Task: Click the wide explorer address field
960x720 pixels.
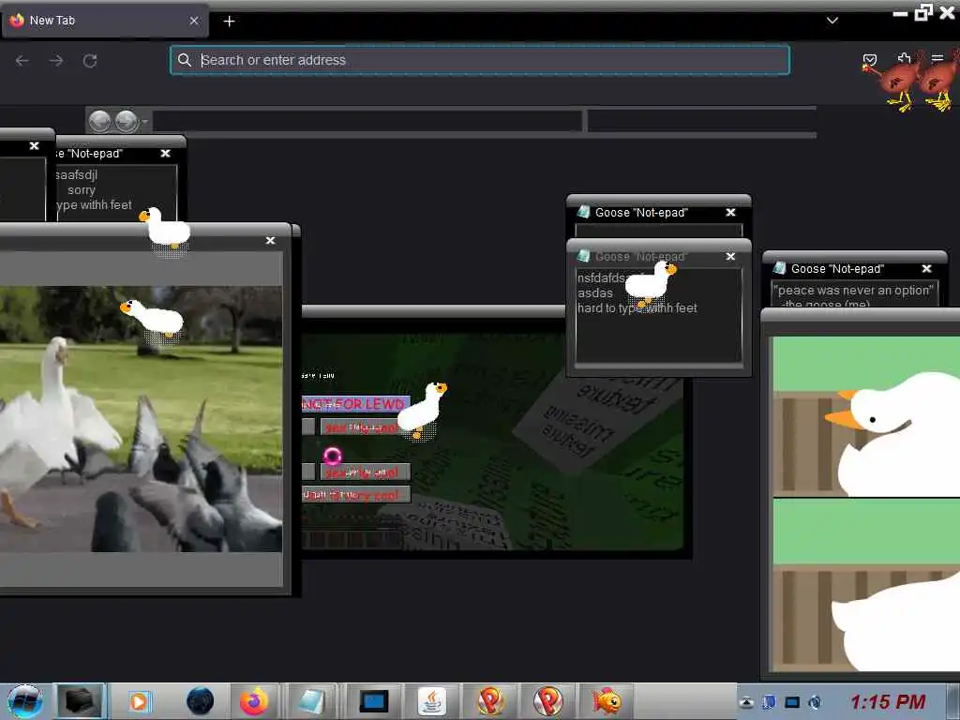Action: point(367,121)
